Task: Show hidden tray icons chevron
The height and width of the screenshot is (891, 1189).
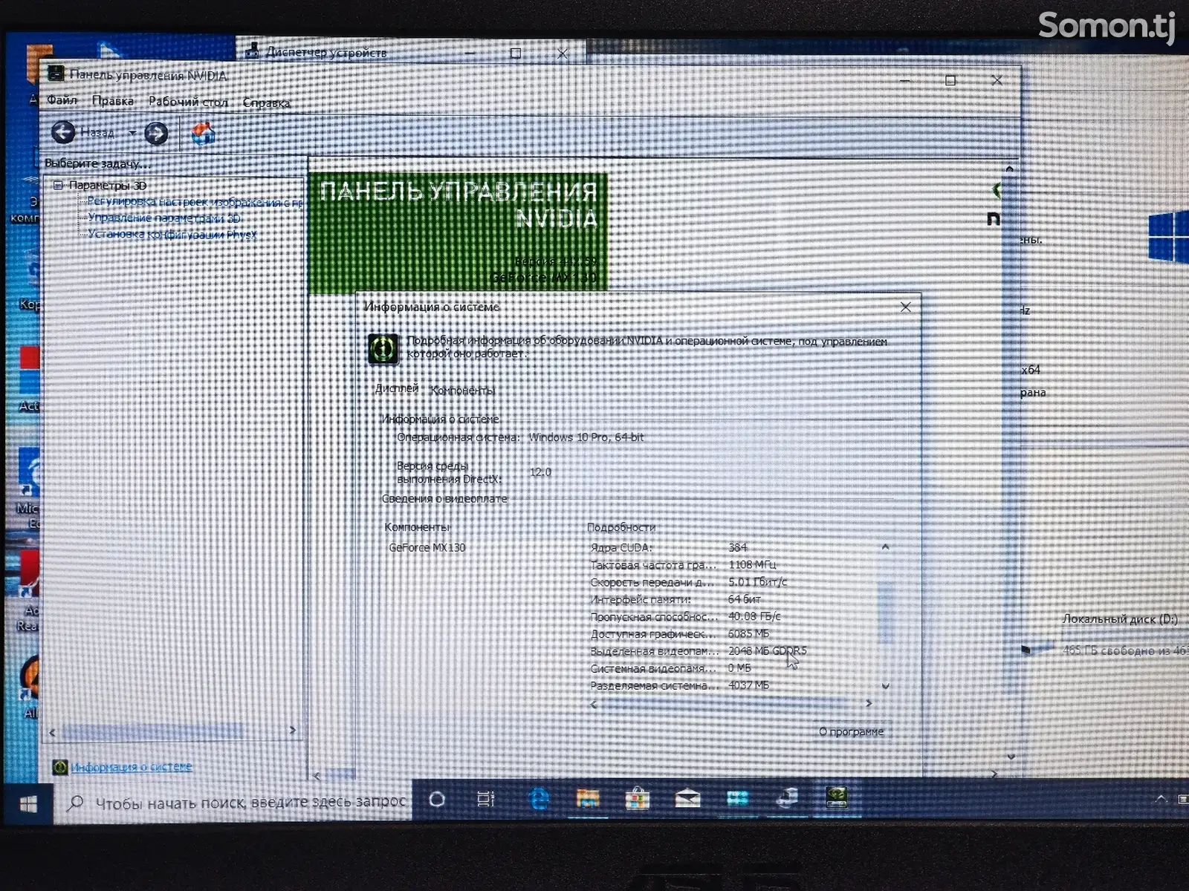Action: 1161,799
